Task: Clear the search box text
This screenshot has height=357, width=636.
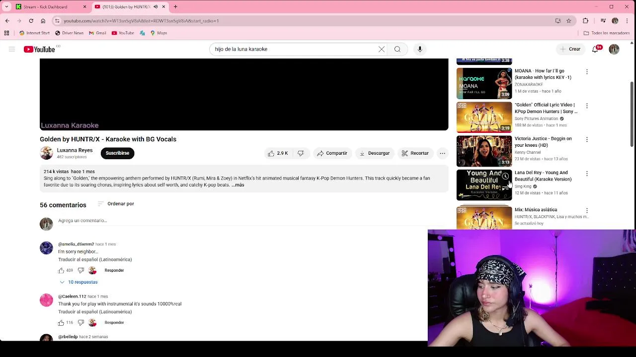Action: (x=381, y=49)
